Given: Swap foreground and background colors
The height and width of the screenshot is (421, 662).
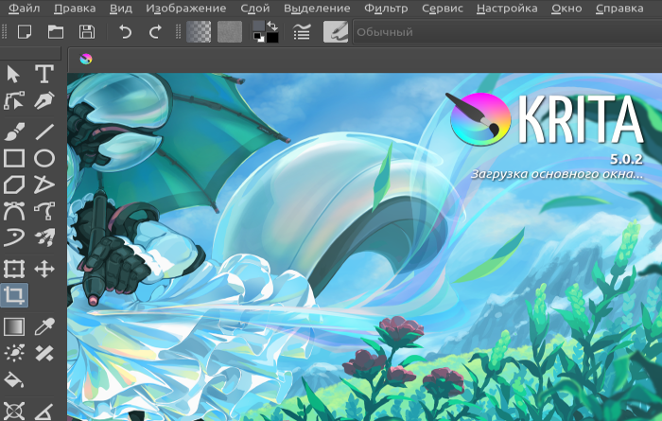Looking at the screenshot, I should tap(272, 26).
